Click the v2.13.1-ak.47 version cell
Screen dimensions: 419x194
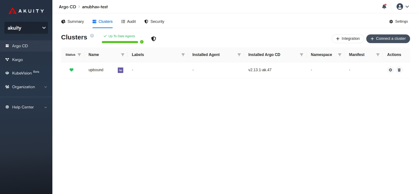260,70
